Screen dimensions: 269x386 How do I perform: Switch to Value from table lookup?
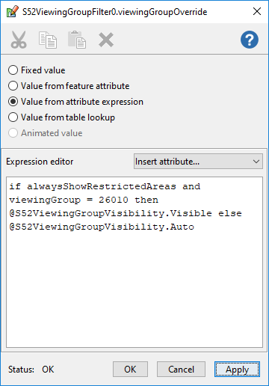tap(61, 117)
